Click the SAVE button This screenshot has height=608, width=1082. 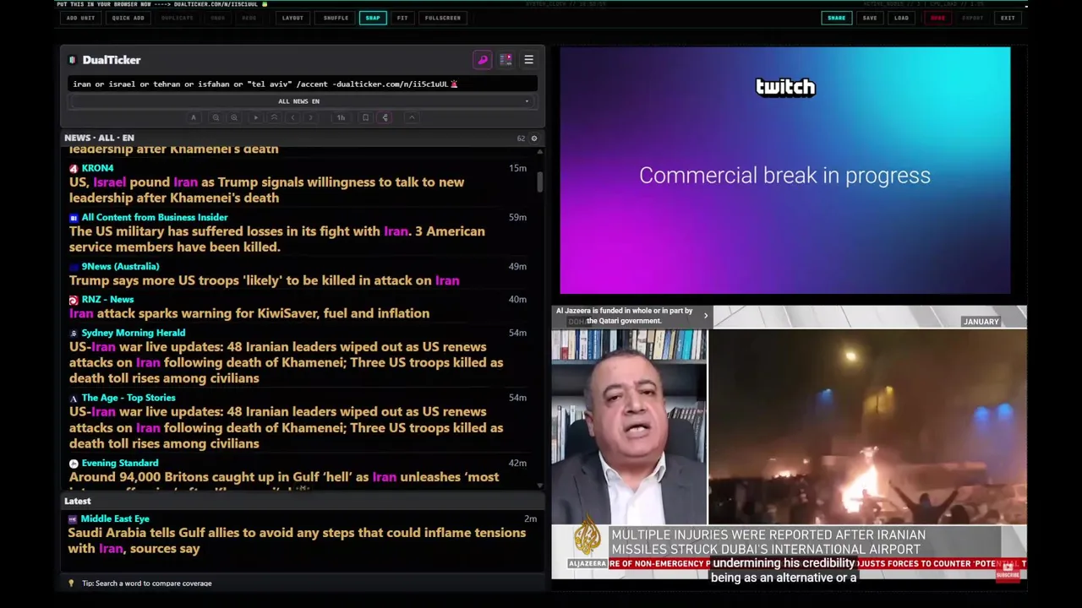coord(870,18)
